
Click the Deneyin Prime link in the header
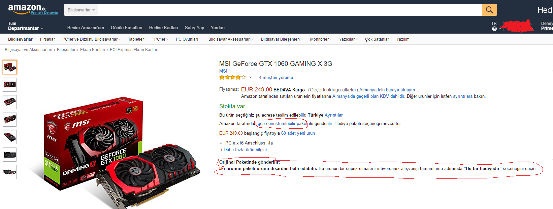[x=547, y=26]
